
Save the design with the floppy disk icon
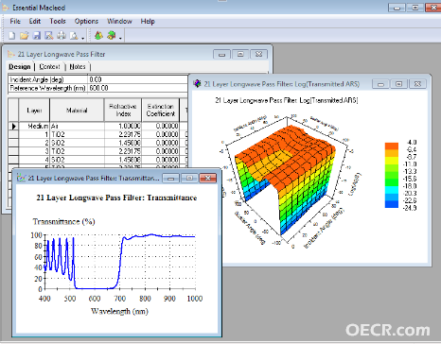[37, 36]
